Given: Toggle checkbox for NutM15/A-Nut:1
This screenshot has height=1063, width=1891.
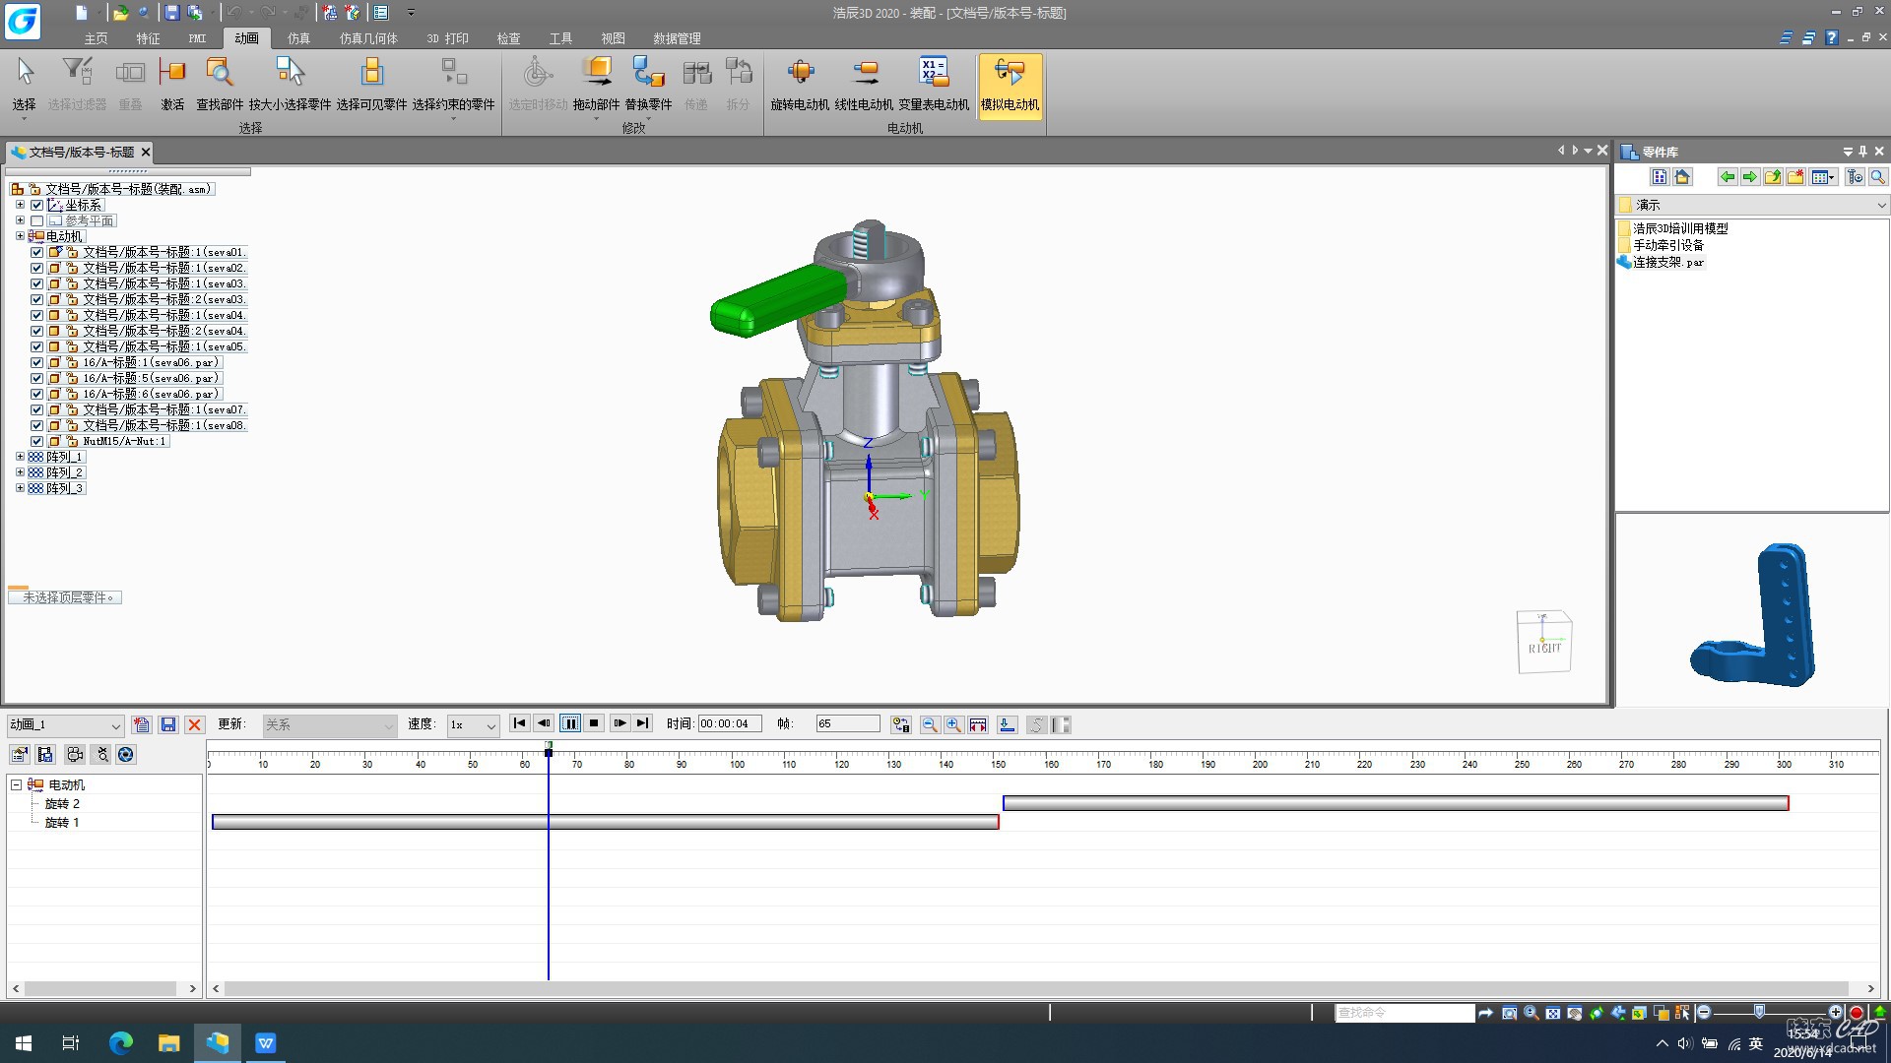Looking at the screenshot, I should [x=36, y=441].
